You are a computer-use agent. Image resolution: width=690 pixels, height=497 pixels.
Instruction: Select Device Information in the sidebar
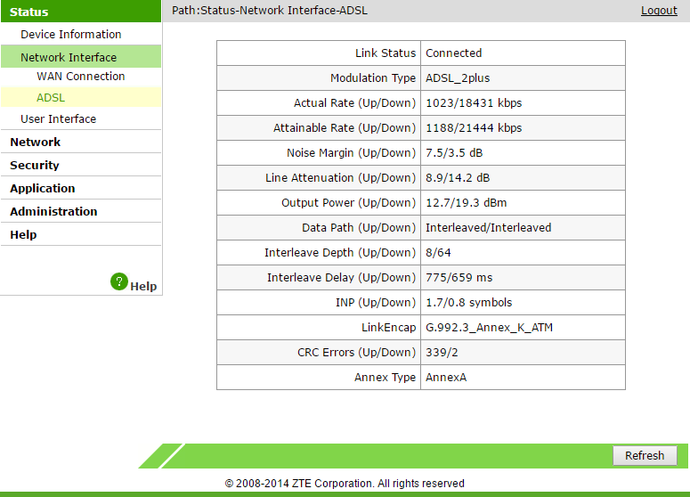click(71, 35)
